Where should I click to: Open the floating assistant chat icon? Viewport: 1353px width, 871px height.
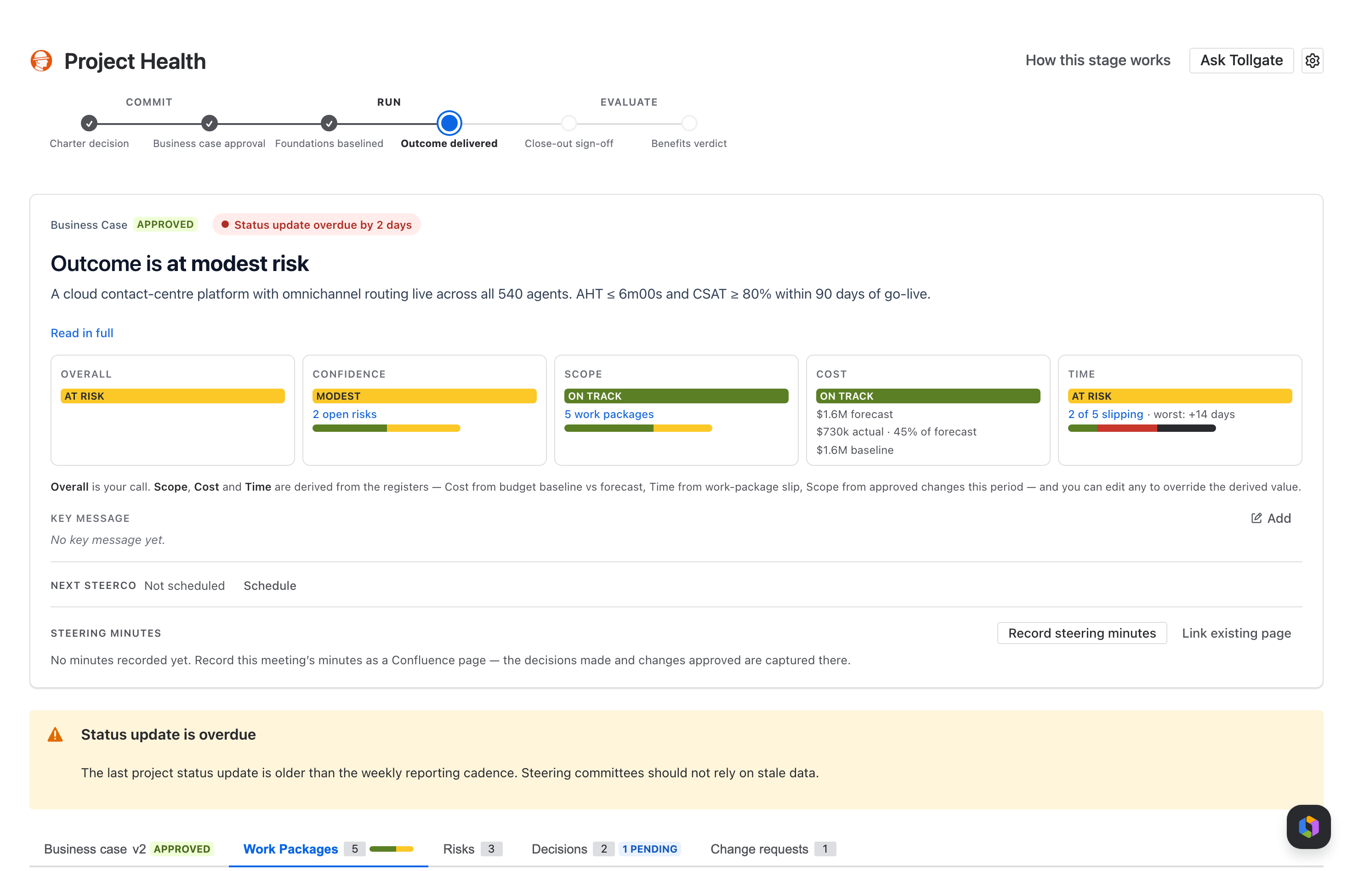pyautogui.click(x=1308, y=826)
